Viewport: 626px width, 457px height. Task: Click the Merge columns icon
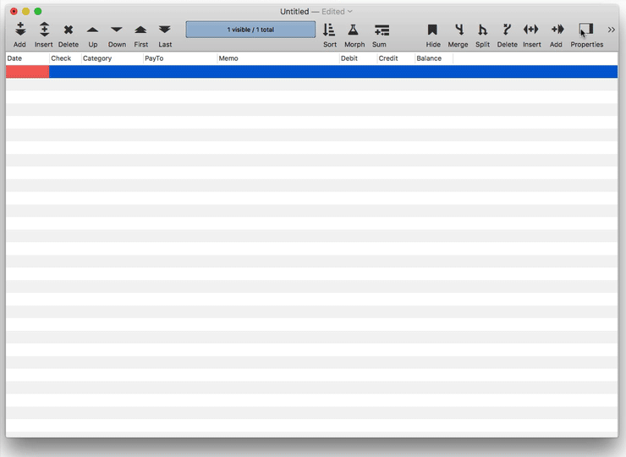coord(459,30)
